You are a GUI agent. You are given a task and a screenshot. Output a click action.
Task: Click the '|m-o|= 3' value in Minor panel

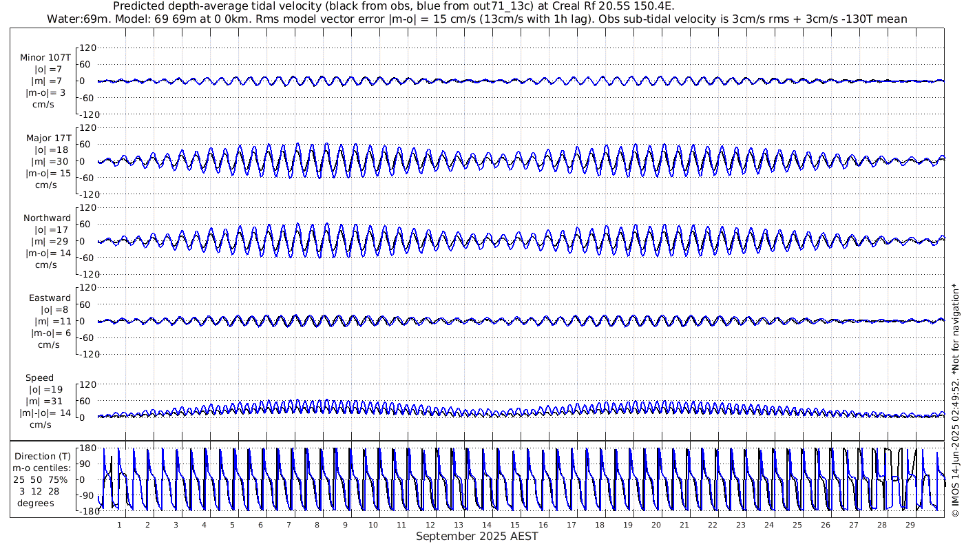[48, 93]
